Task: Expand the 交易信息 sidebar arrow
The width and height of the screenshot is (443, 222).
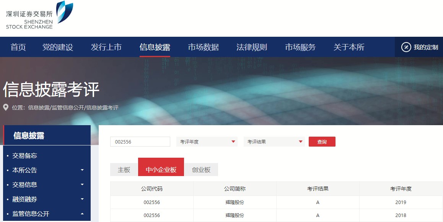Action: tap(82, 184)
